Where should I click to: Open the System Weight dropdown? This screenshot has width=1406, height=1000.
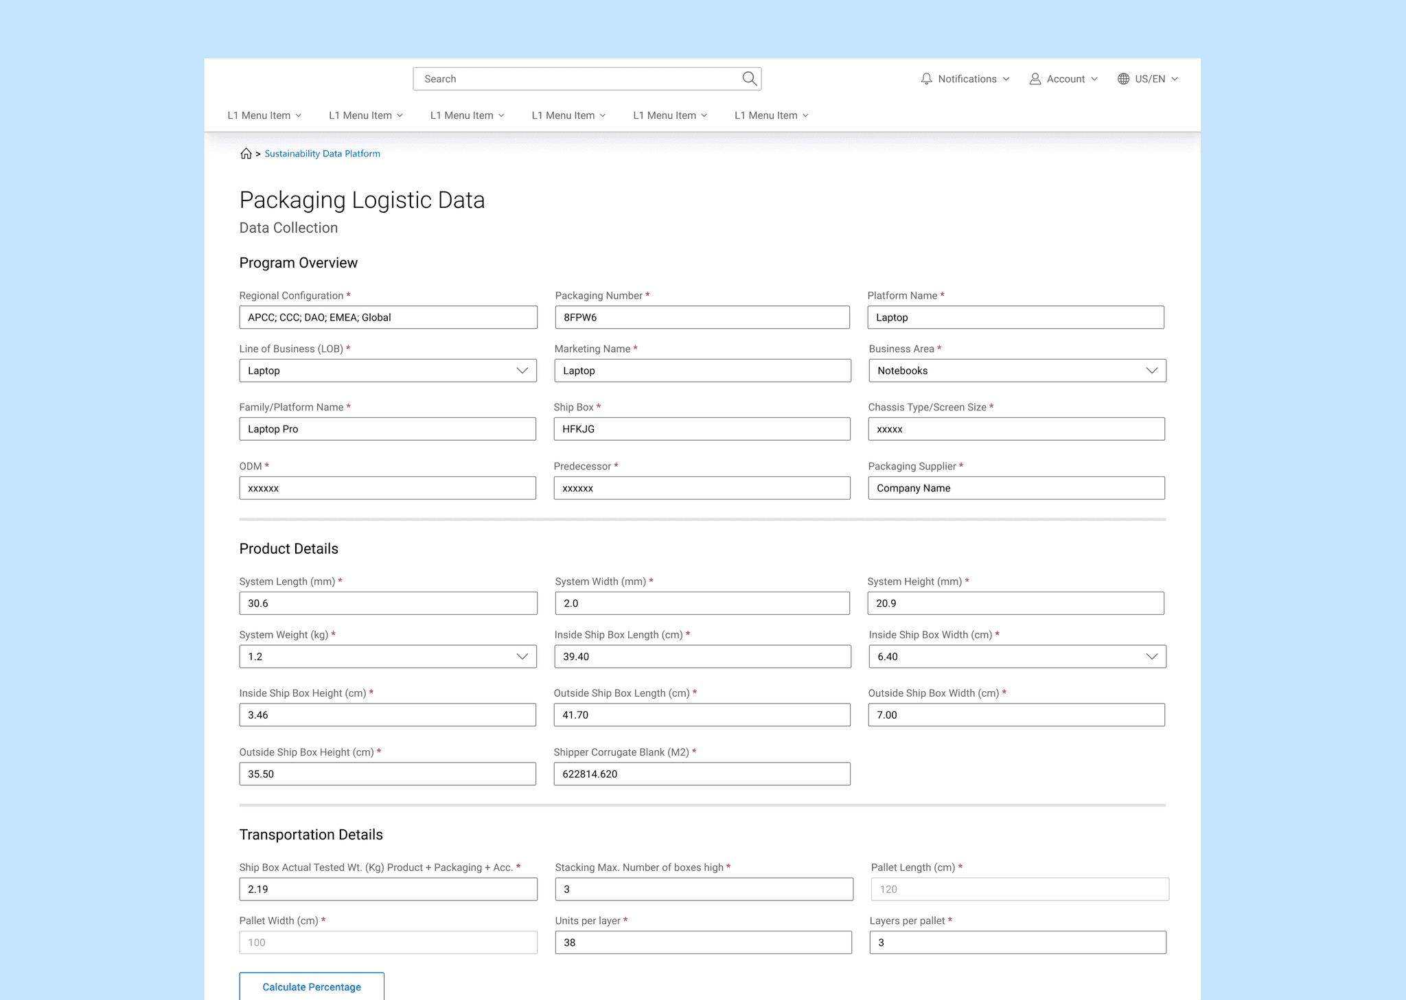click(522, 657)
